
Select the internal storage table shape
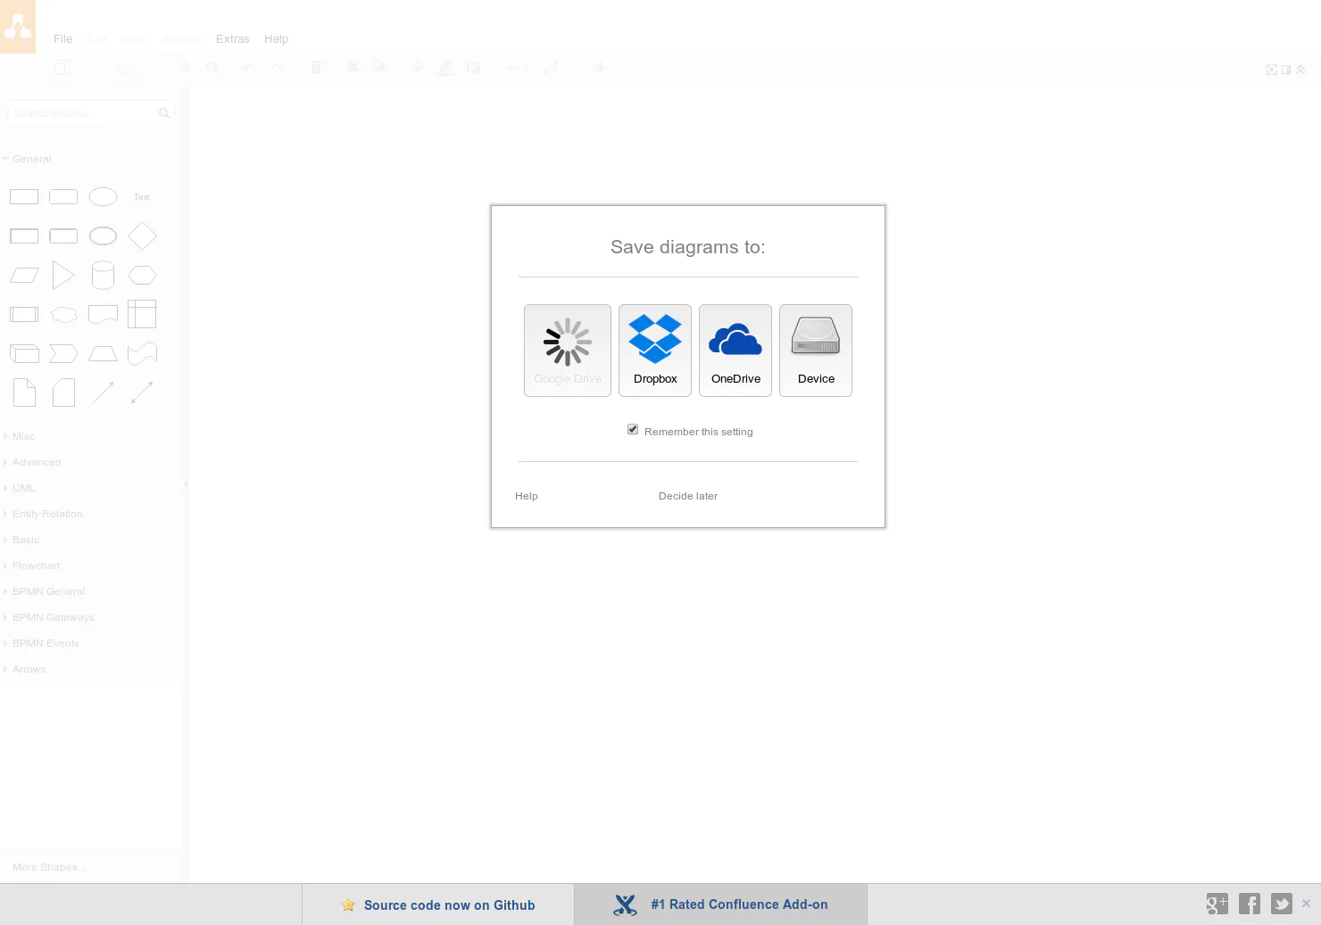[142, 314]
